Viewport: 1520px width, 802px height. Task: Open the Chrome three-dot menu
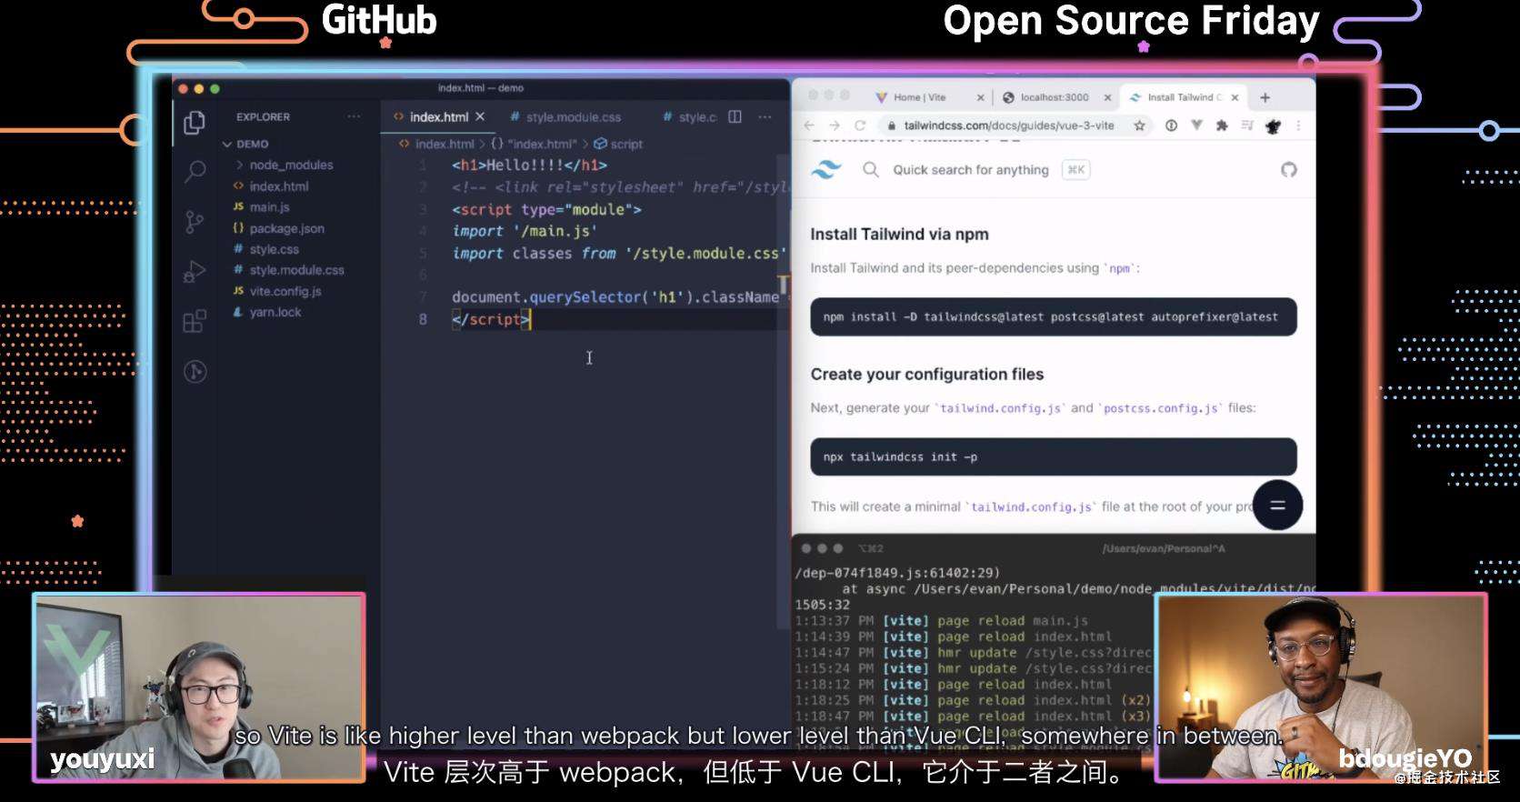[1298, 125]
